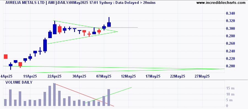Select the 0.320 price axis label
Screen dimensions: 248x109
[x=230, y=21]
